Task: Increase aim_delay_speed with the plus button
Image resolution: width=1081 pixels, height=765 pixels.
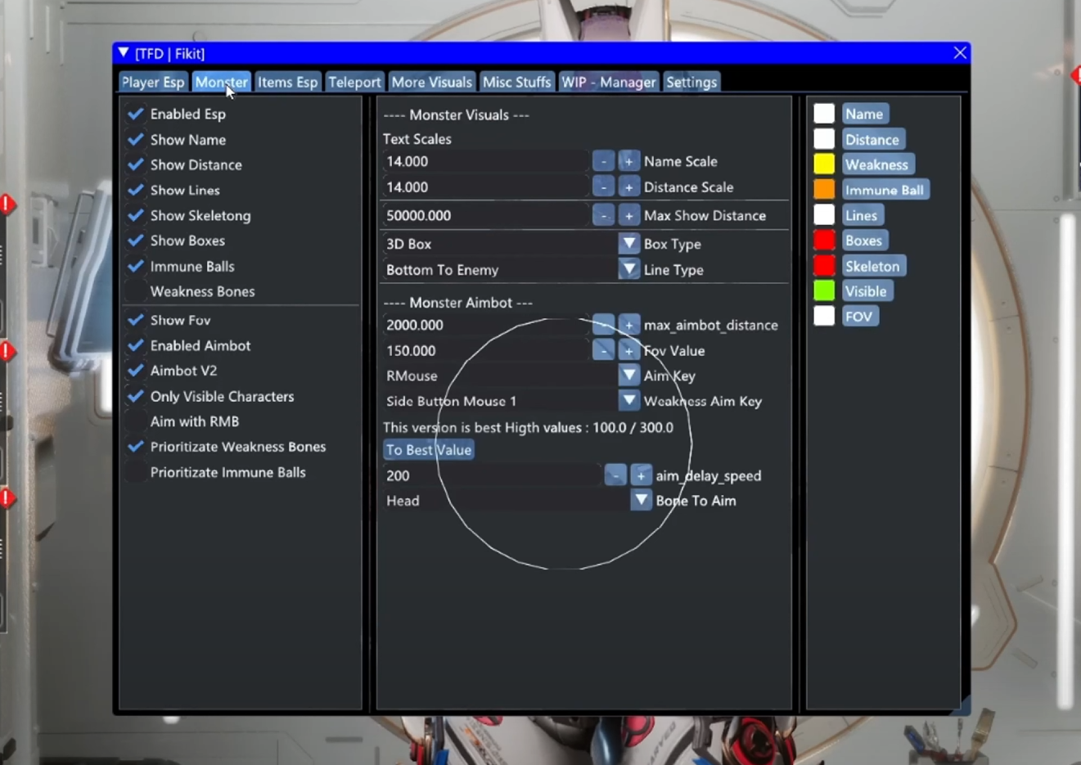Action: (641, 475)
